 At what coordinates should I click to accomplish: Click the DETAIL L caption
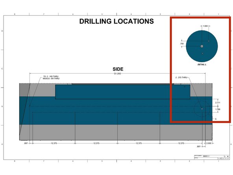tap(202, 65)
